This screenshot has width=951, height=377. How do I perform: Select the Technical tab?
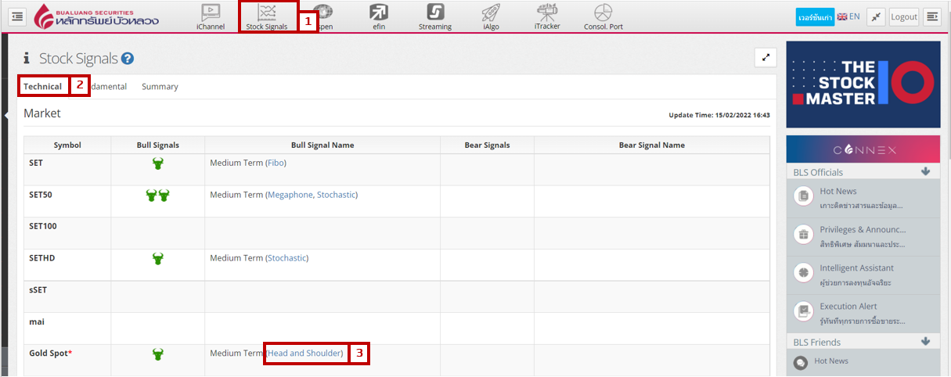(42, 87)
